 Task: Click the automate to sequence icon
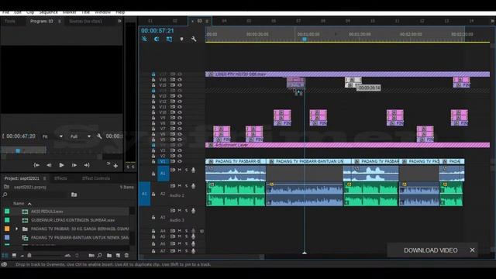[91, 255]
